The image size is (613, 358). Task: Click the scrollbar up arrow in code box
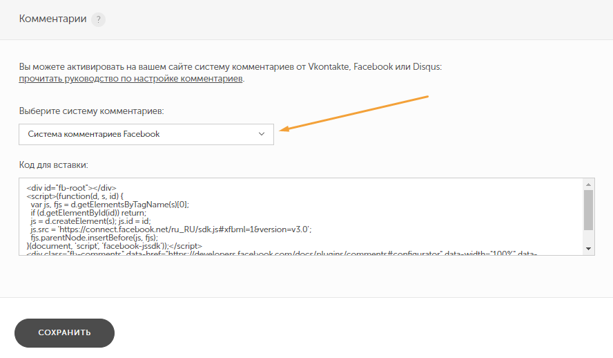(588, 184)
